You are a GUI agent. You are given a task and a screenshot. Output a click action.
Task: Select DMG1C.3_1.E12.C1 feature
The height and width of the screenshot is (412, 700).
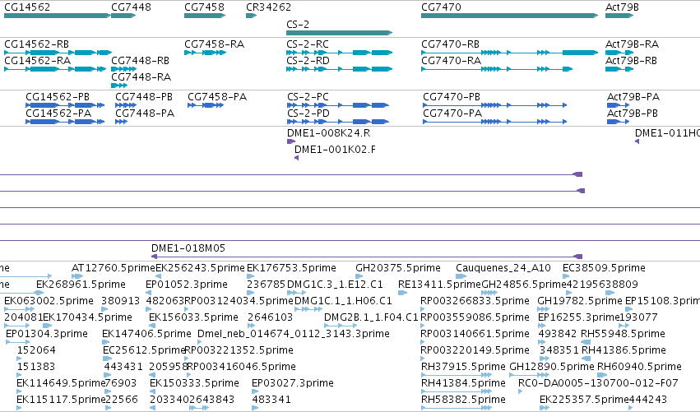click(x=296, y=293)
